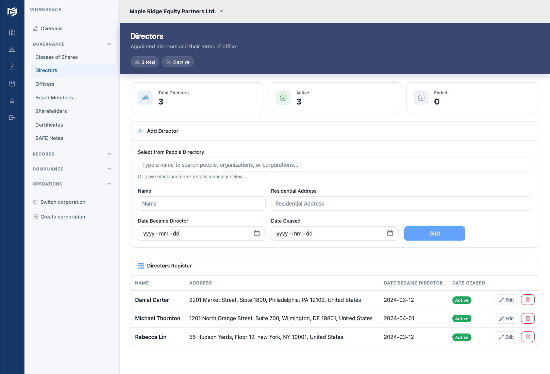
Task: Open the profile icon in the sidebar
Action: 12,100
